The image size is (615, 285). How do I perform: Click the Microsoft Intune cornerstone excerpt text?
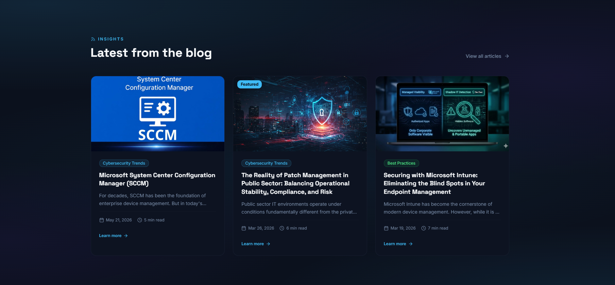pos(442,208)
